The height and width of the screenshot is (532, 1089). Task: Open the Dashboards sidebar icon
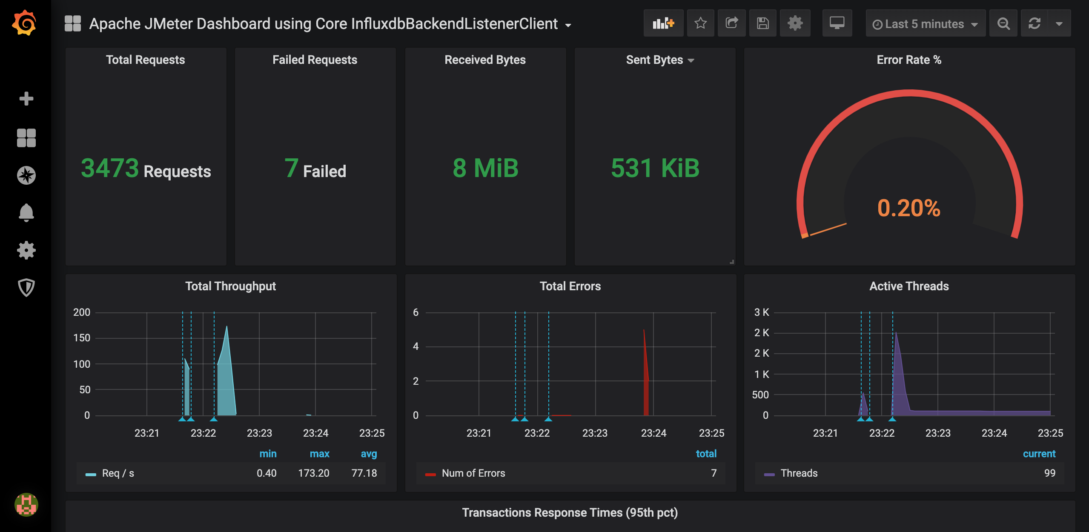point(26,137)
